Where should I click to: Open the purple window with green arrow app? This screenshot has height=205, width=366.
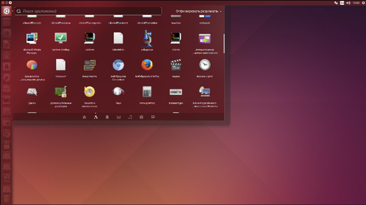(x=205, y=39)
